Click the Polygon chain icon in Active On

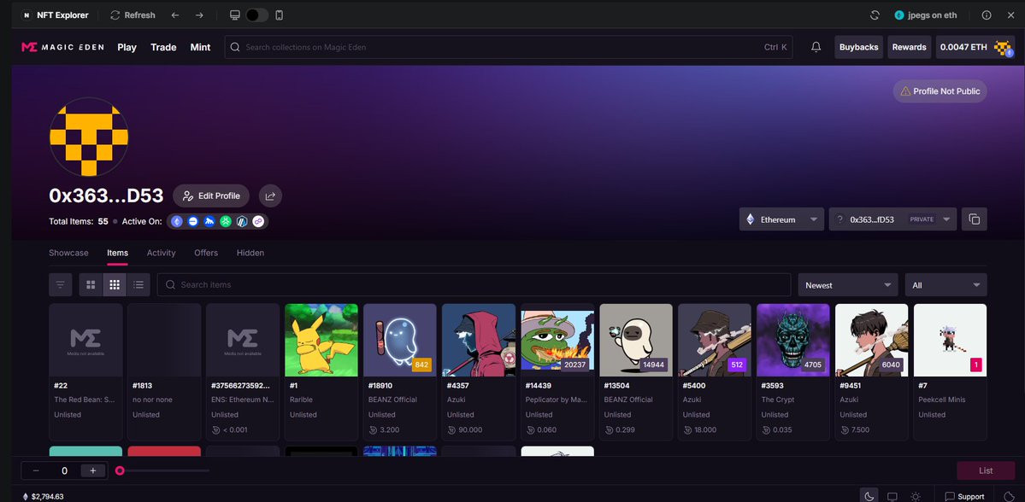pos(258,221)
